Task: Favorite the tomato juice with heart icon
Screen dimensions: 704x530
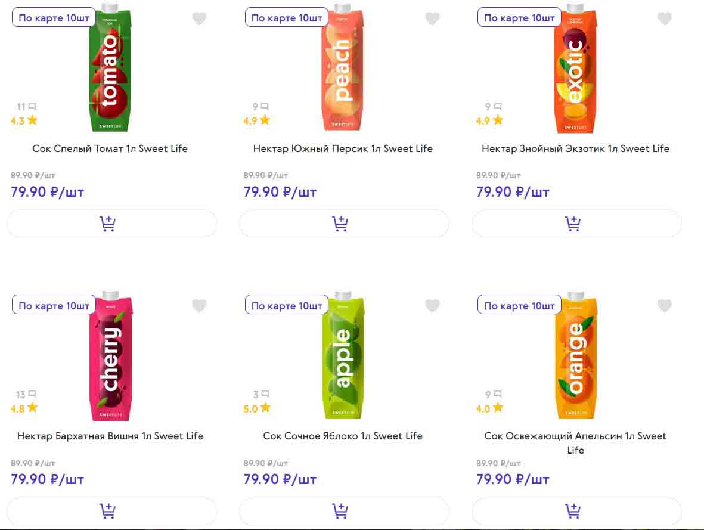Action: coord(199,19)
